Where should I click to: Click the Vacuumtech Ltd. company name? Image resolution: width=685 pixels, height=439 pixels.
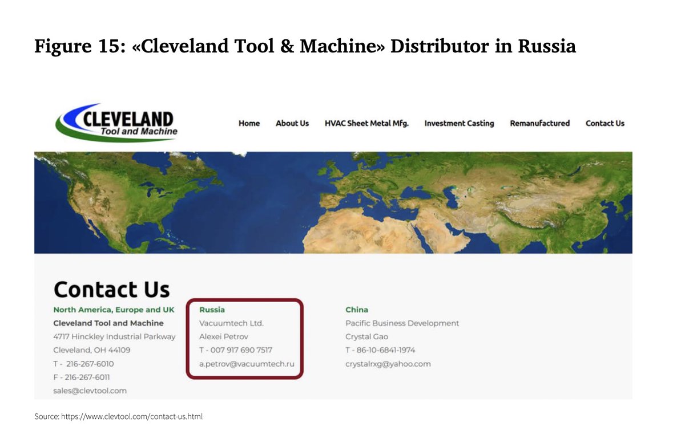(231, 323)
